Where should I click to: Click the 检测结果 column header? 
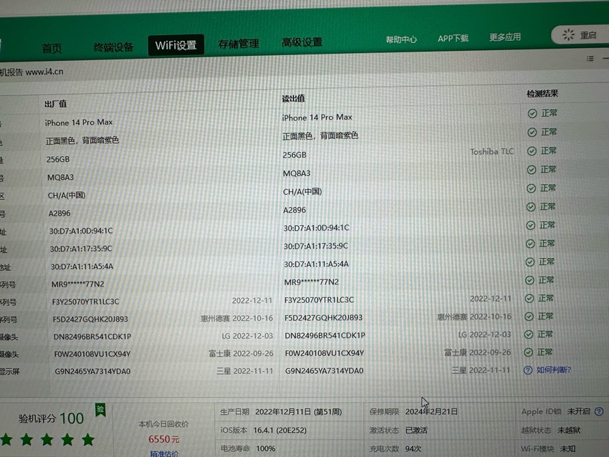(x=542, y=94)
